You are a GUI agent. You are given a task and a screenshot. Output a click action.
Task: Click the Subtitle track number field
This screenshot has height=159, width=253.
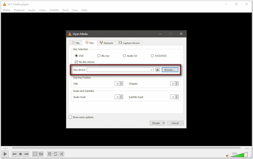(x=173, y=97)
